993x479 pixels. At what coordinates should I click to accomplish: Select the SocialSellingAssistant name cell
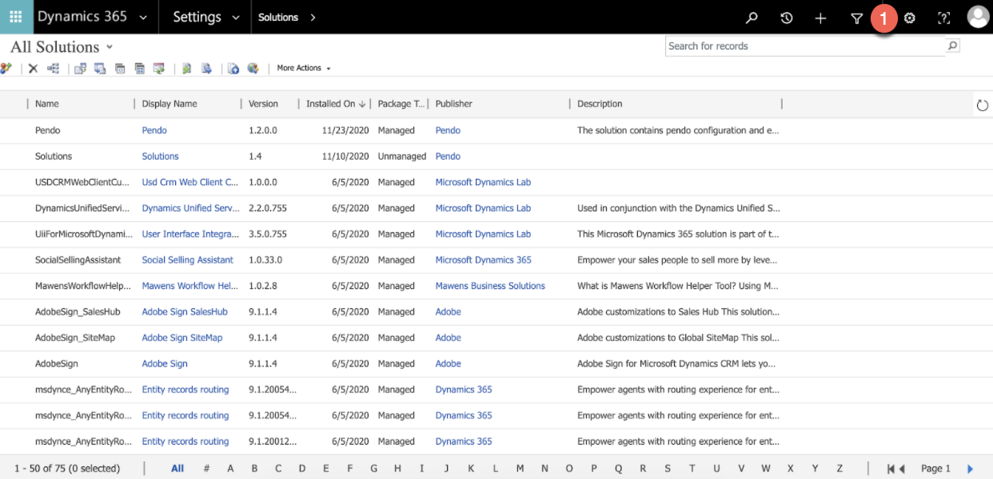tap(78, 260)
